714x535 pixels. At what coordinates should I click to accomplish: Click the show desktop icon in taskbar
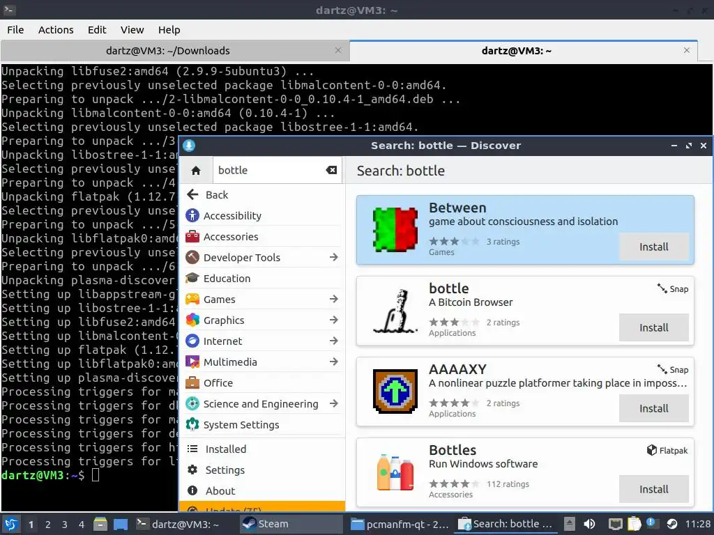(x=121, y=524)
